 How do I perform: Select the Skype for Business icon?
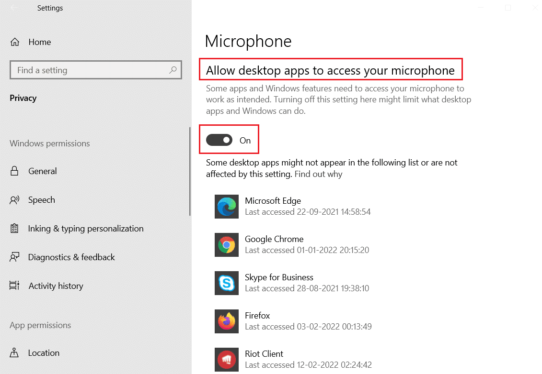pos(226,283)
